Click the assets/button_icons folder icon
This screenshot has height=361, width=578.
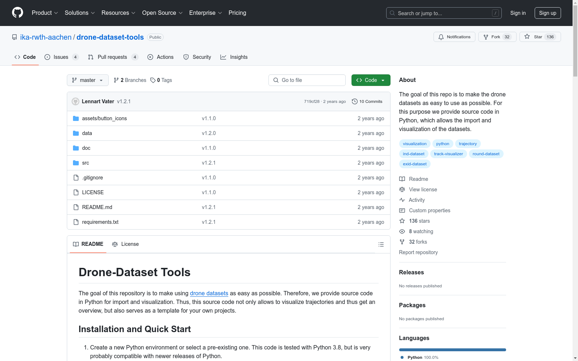tap(76, 118)
